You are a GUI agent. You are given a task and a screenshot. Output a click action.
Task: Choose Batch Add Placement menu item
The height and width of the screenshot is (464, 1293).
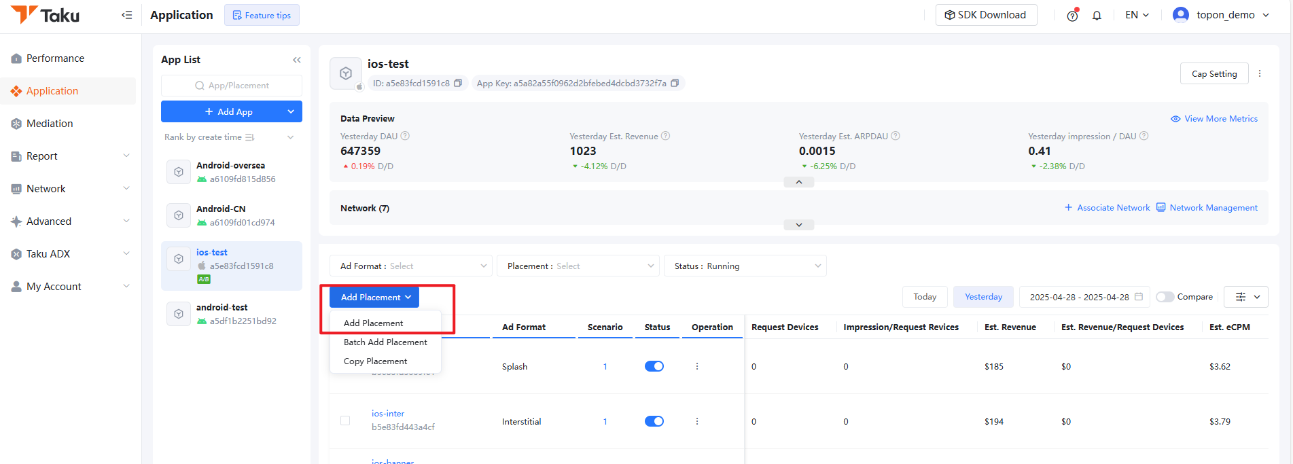(x=385, y=342)
